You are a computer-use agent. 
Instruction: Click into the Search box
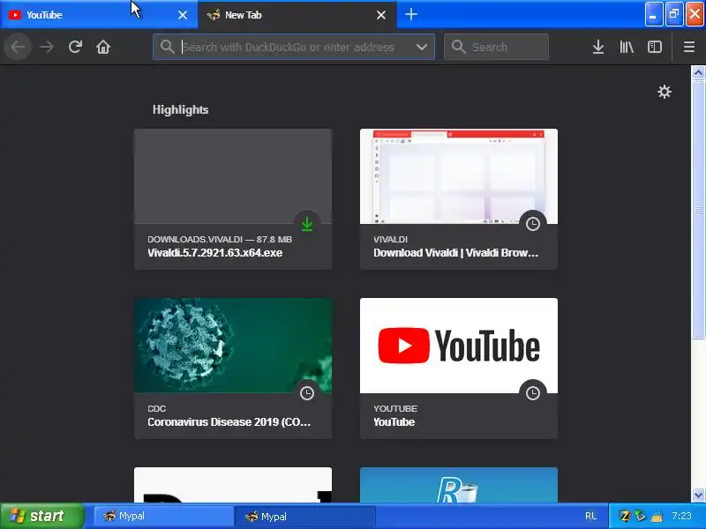point(496,47)
